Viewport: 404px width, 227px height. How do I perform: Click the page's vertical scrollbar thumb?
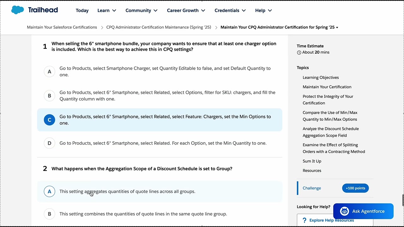pos(402,200)
